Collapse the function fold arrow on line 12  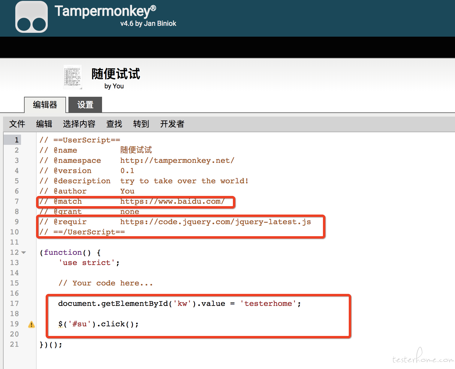[x=24, y=253]
